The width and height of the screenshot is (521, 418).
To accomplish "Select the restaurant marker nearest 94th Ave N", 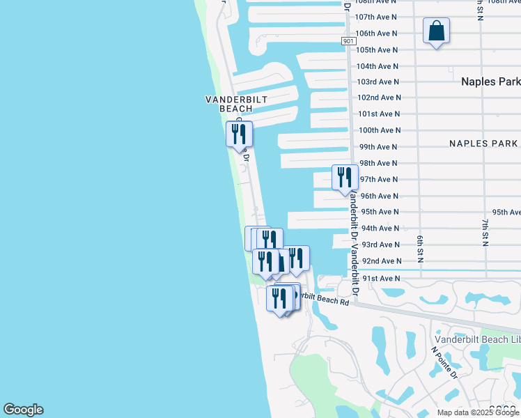I will pos(271,238).
